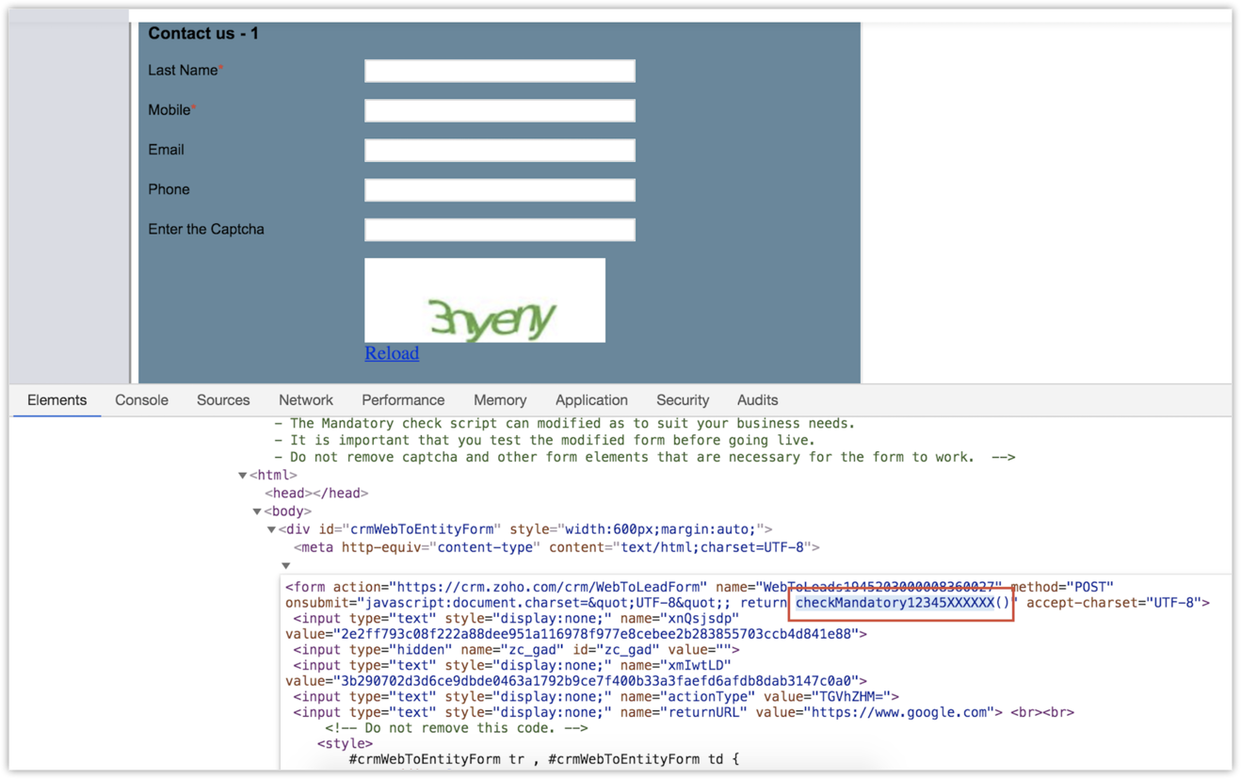
Task: Click the 'Contact us - 1' heading
Action: pyautogui.click(x=203, y=34)
